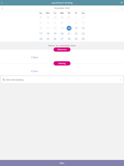This screenshot has width=124, height=166.
Task: Open the One-time booking row
Action: (62, 80)
